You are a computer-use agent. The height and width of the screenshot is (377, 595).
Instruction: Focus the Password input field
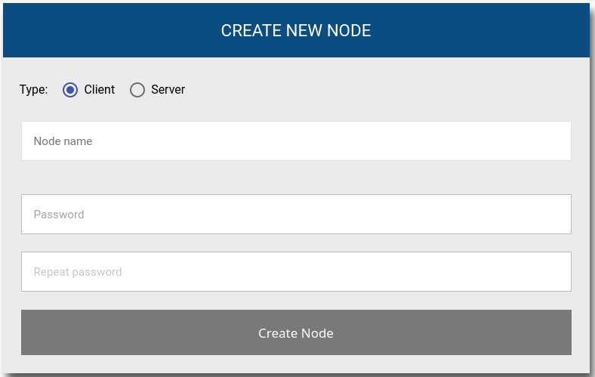pos(296,214)
